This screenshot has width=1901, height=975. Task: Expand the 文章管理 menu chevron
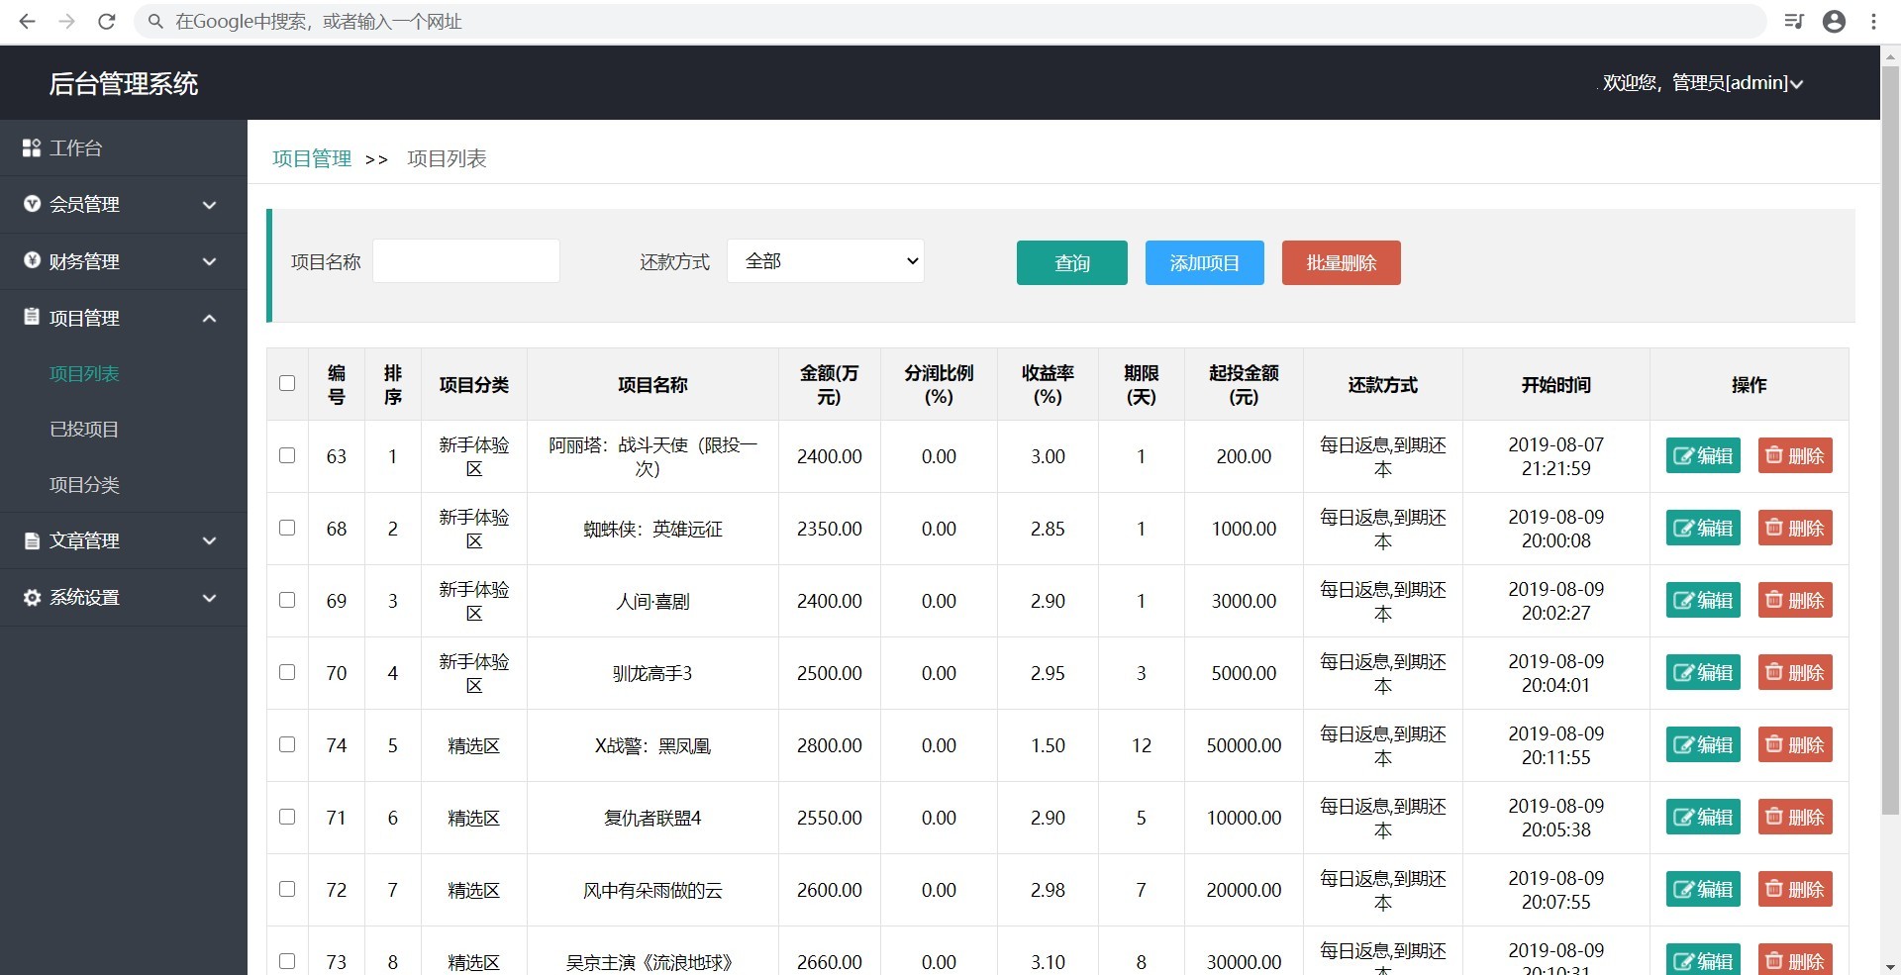click(209, 540)
